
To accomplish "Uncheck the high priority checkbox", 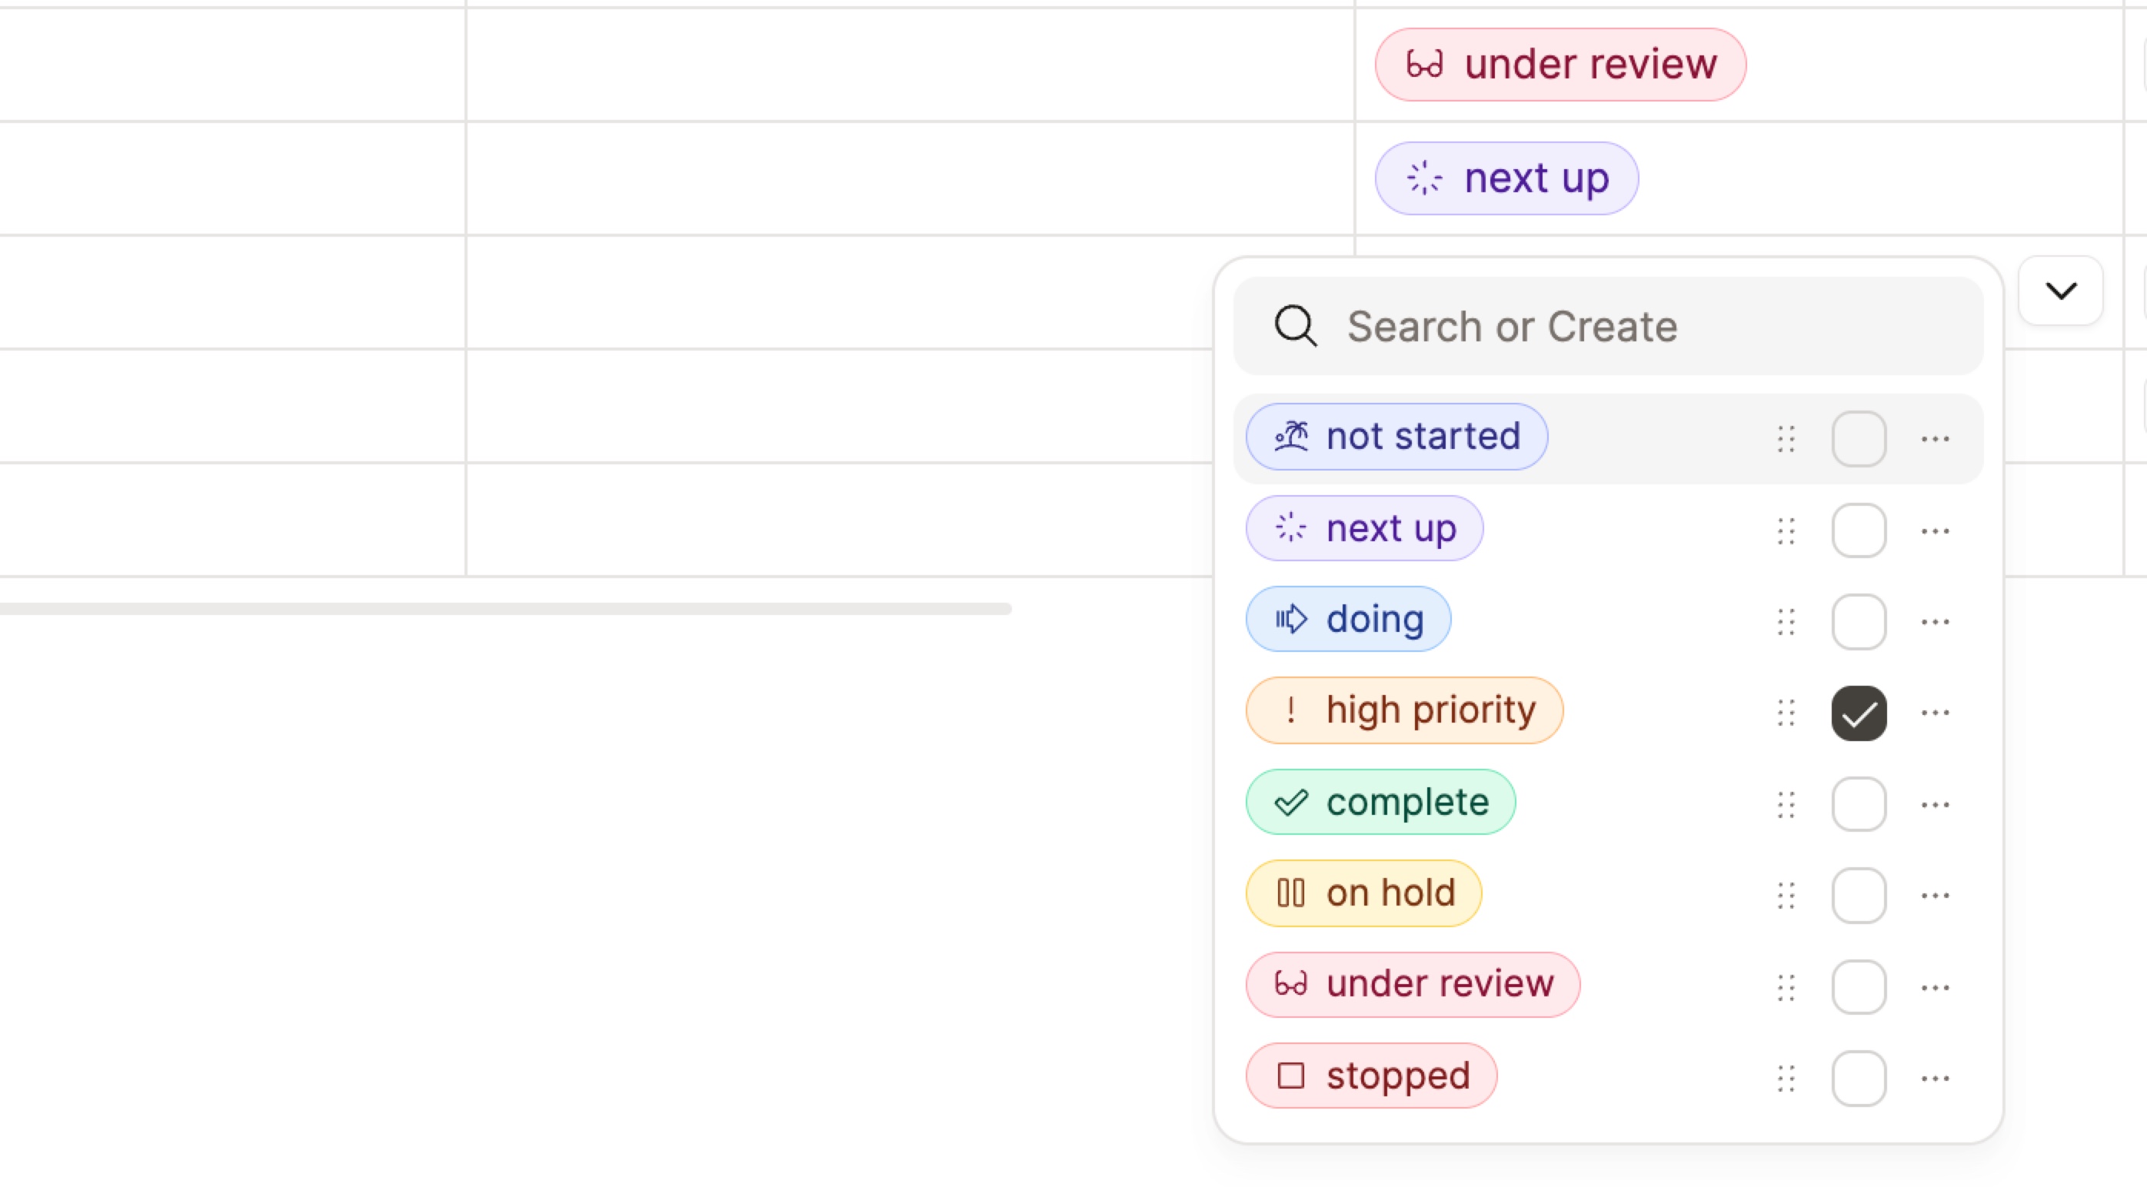I will [1859, 713].
